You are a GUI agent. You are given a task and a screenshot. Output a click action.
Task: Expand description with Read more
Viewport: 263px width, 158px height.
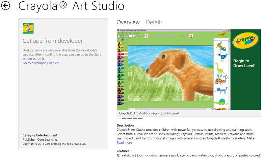[124, 143]
